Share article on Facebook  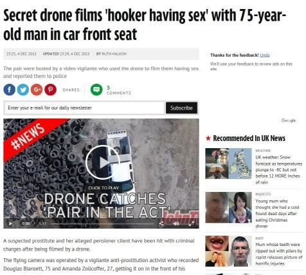click(9, 90)
